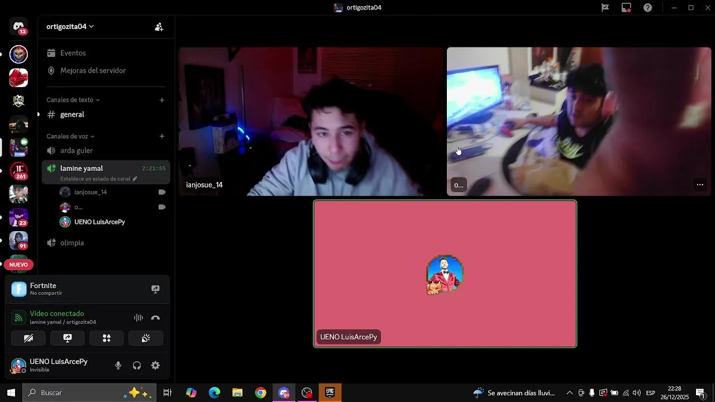Click ESP language indicator
715x402 pixels.
[x=651, y=393]
